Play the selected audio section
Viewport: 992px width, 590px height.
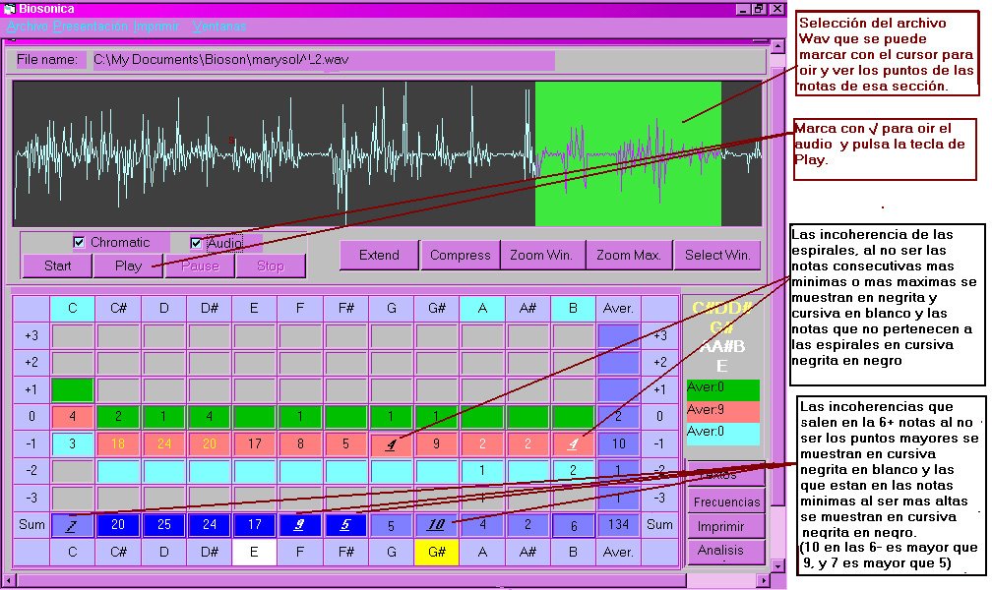tap(128, 265)
